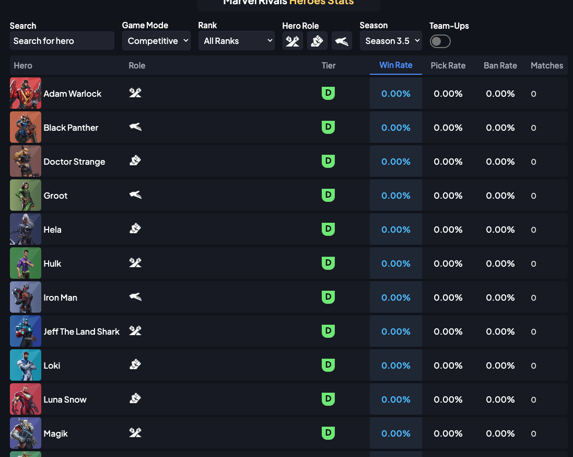Open the Adam Warlock name link

[x=73, y=94]
